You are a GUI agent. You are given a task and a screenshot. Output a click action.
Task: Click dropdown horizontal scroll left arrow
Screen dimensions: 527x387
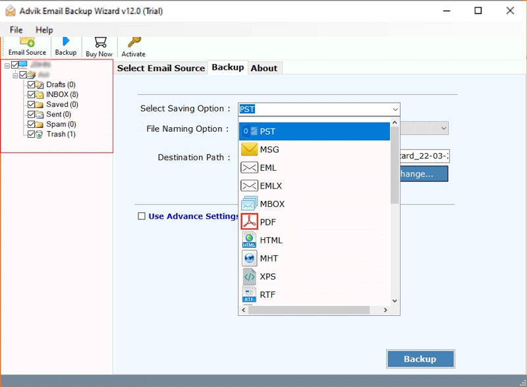pos(244,310)
